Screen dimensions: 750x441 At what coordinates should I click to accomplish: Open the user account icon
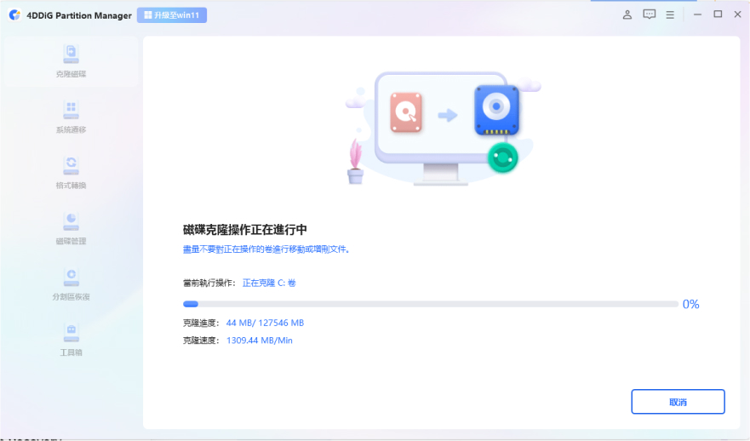pyautogui.click(x=627, y=14)
